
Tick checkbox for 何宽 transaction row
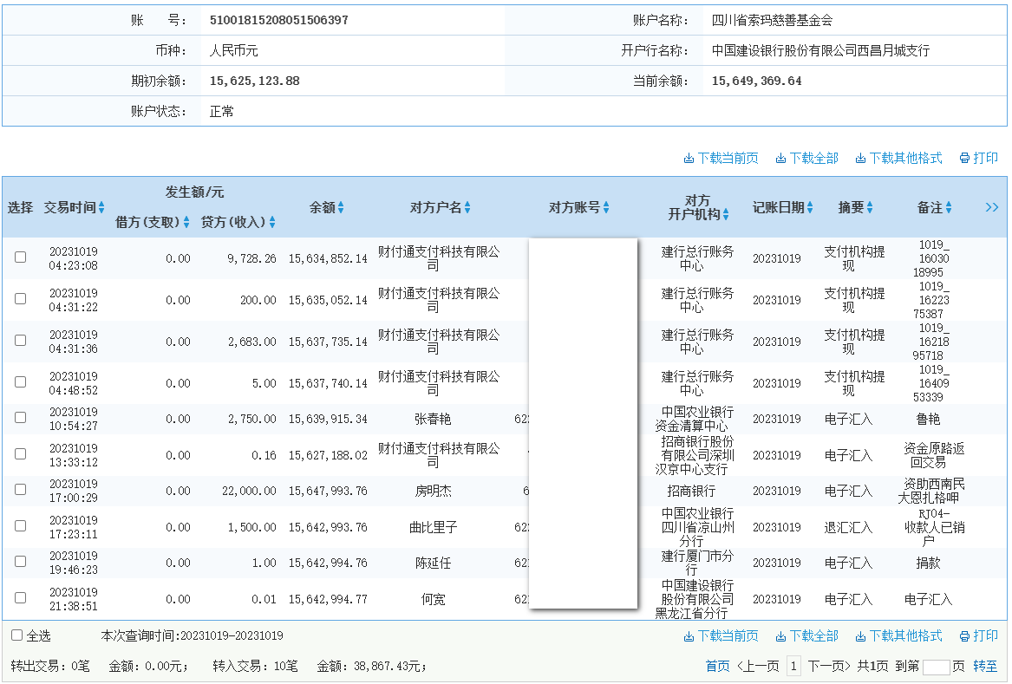[x=21, y=598]
